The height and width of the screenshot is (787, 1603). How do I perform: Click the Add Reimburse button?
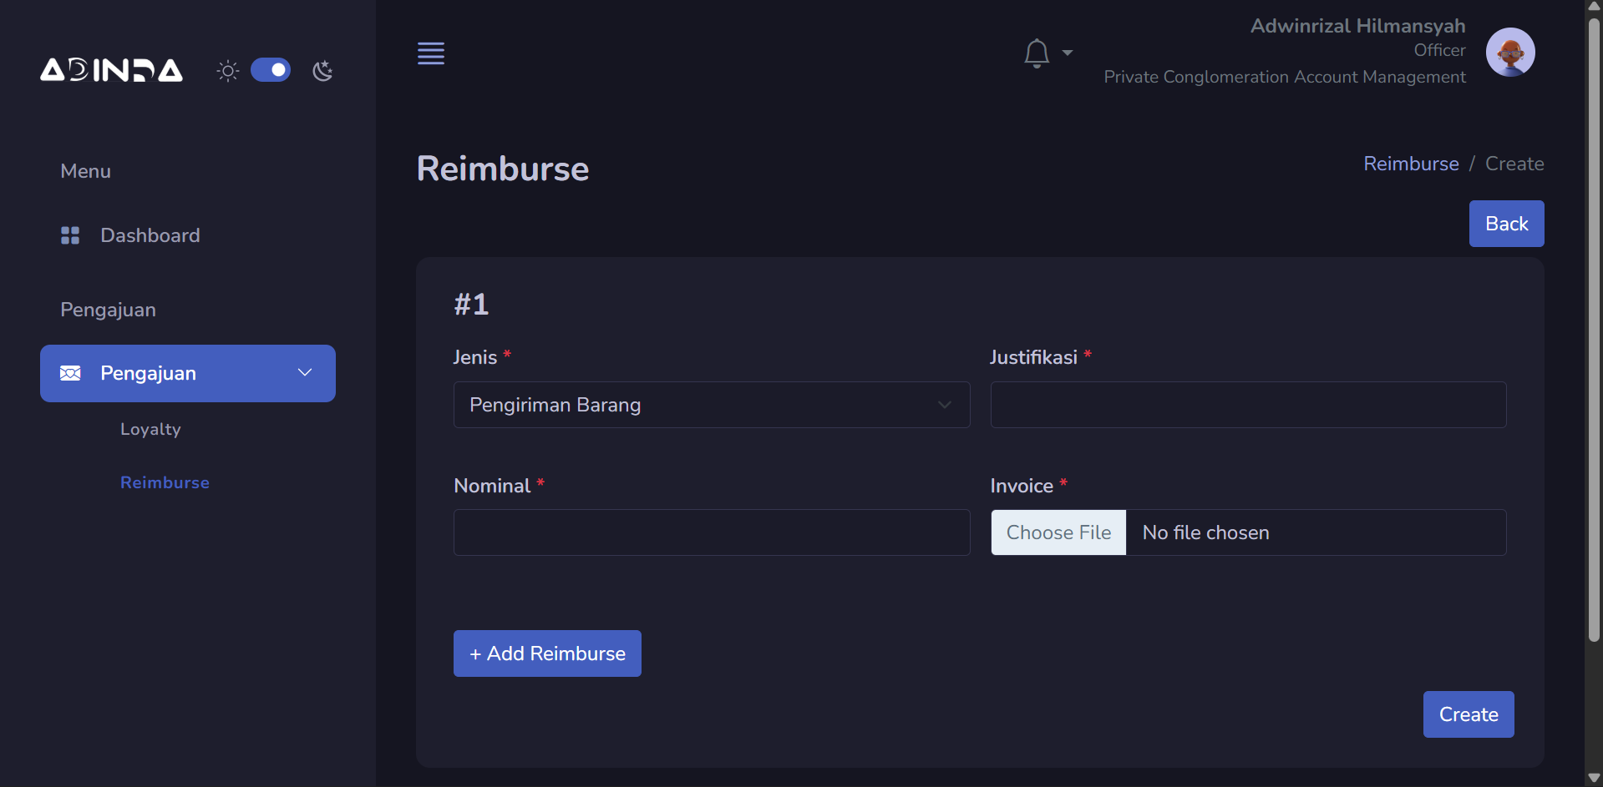(x=547, y=653)
